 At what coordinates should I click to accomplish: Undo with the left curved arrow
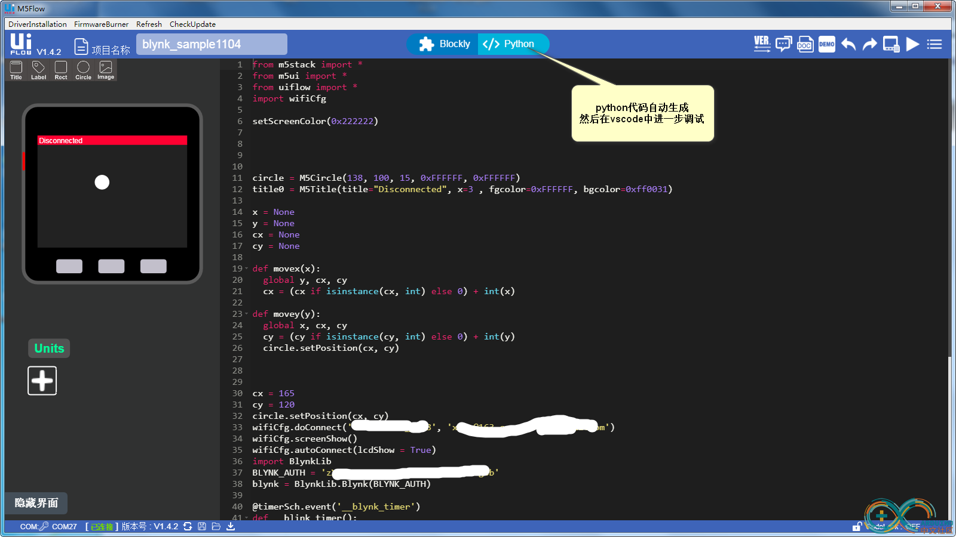click(x=848, y=44)
